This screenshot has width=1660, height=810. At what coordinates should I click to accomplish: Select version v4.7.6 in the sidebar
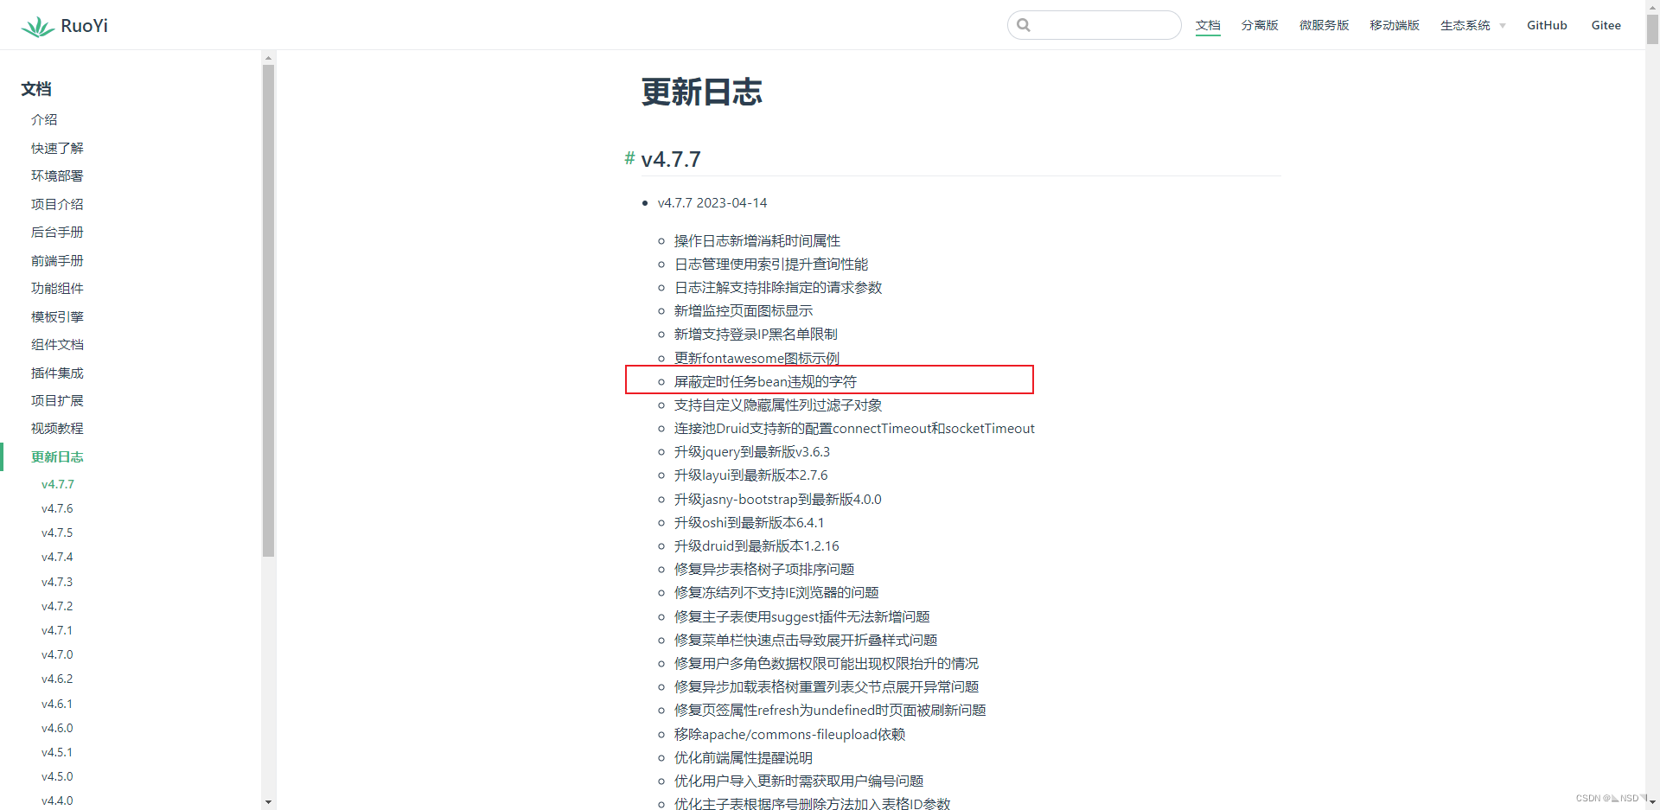click(x=57, y=508)
